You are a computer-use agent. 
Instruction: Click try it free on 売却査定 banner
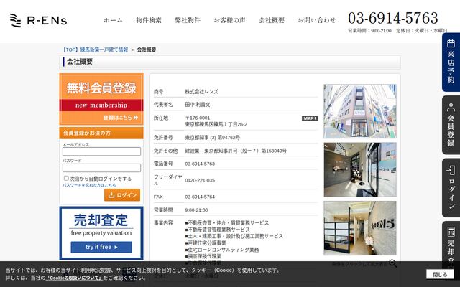point(101,247)
